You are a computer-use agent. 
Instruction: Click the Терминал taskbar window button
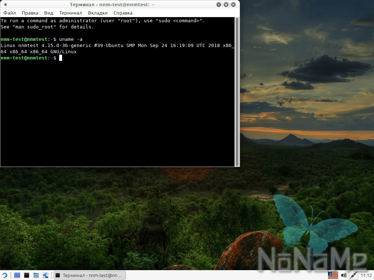click(x=90, y=276)
